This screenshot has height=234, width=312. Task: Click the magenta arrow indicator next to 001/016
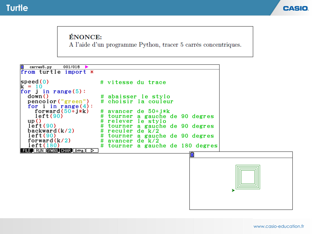click(87, 67)
